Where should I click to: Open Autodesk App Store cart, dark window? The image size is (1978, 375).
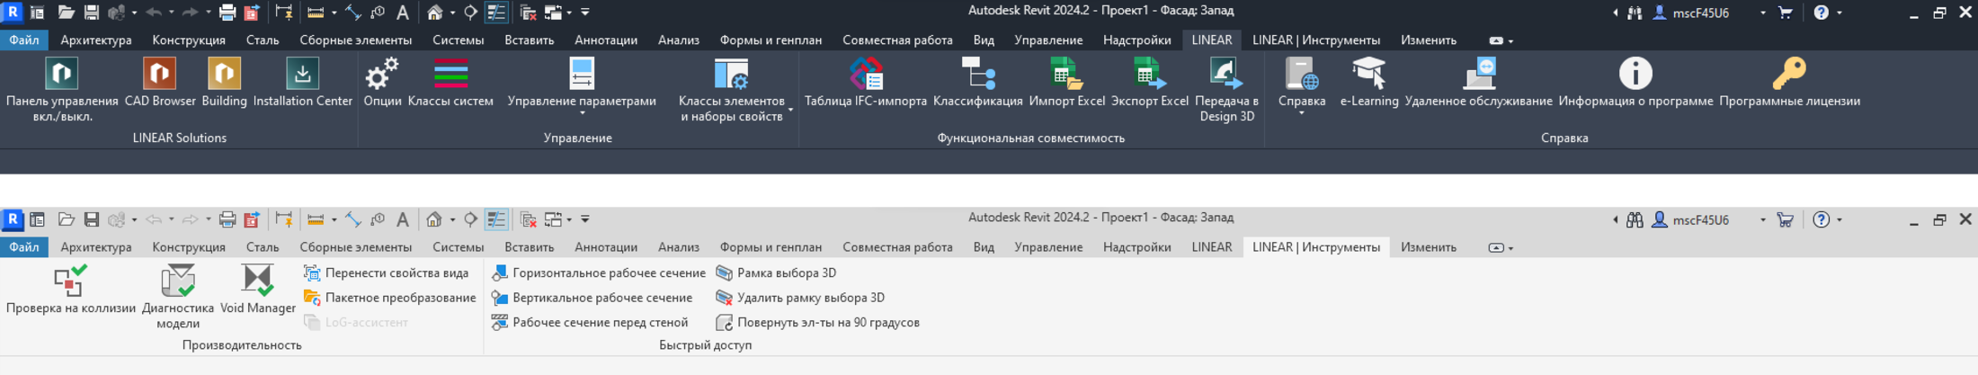point(1786,13)
